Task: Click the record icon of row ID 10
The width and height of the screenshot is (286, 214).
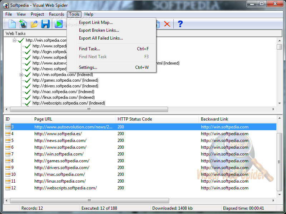Action: point(8,174)
